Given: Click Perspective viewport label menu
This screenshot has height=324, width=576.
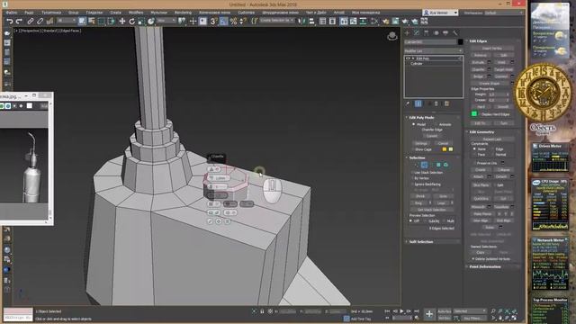Looking at the screenshot, I should click(31, 31).
